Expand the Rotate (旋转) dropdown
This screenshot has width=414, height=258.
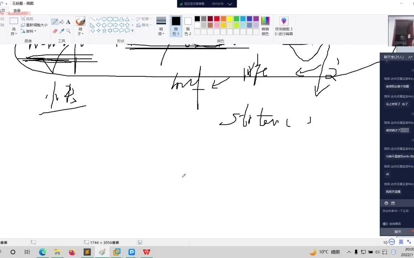pyautogui.click(x=28, y=31)
